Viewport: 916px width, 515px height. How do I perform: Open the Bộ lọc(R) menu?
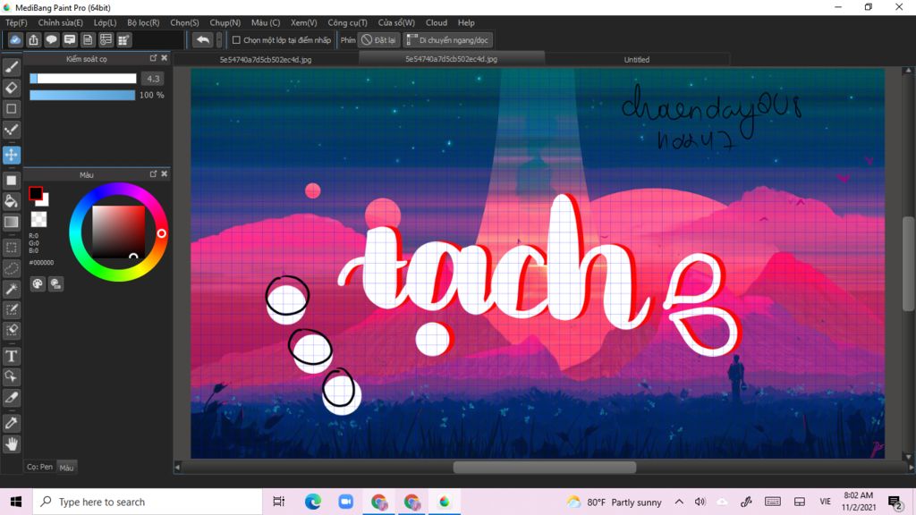(x=143, y=22)
